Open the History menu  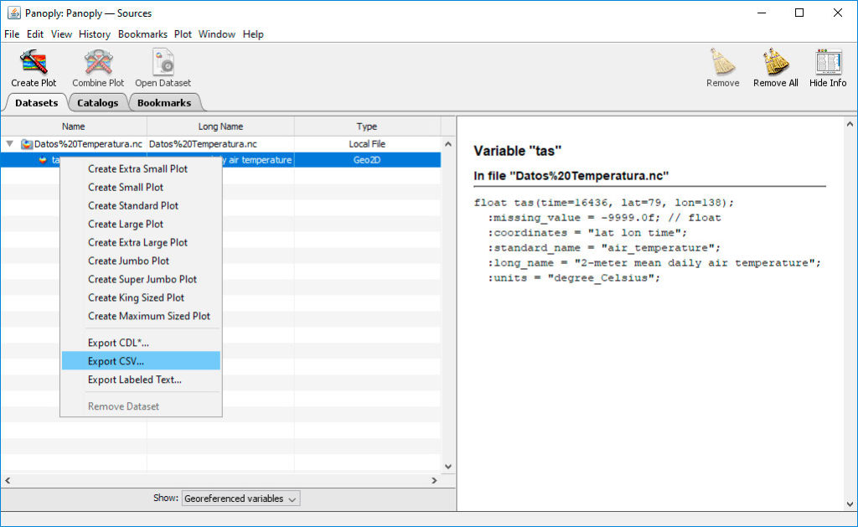tap(94, 34)
